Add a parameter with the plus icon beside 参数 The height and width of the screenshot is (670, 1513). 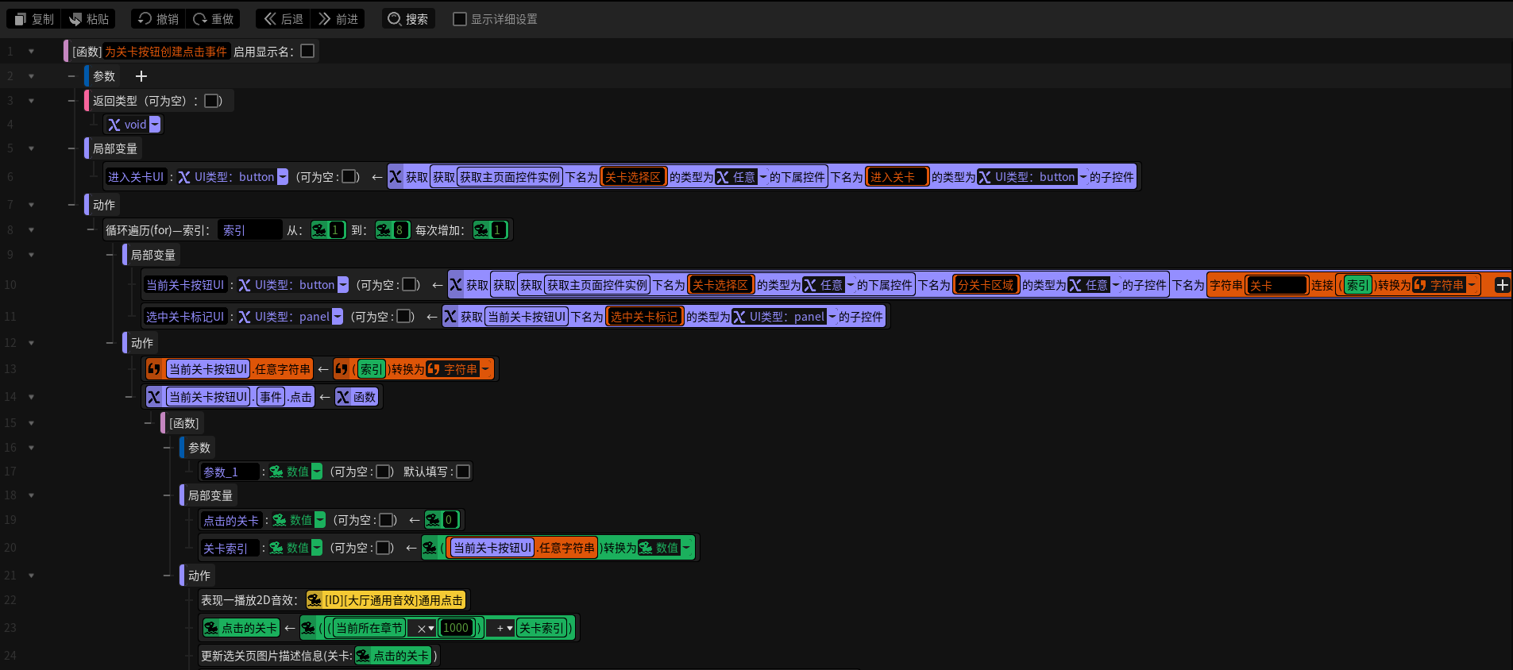pos(141,76)
